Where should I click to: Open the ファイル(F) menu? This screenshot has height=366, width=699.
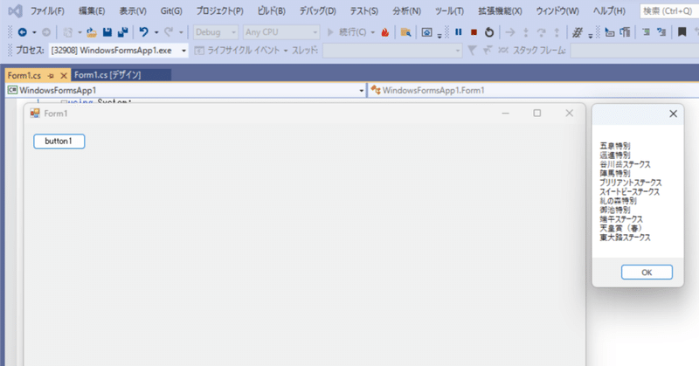click(47, 11)
